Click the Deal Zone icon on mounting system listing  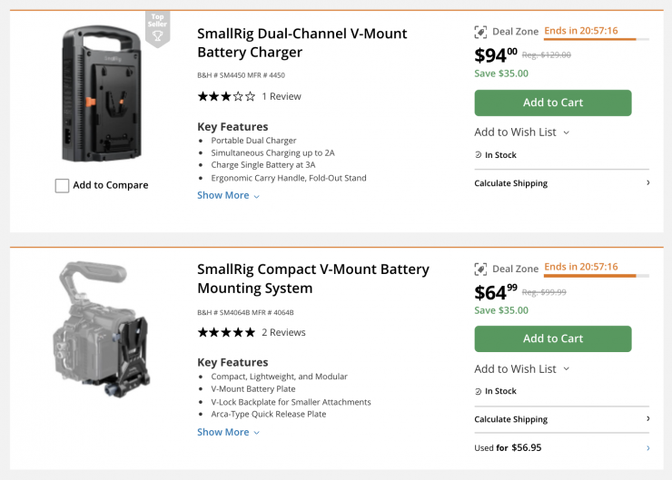[481, 269]
